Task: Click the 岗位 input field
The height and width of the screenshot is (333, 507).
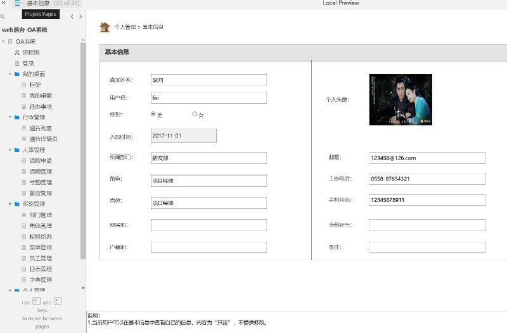Action: pyautogui.click(x=209, y=203)
